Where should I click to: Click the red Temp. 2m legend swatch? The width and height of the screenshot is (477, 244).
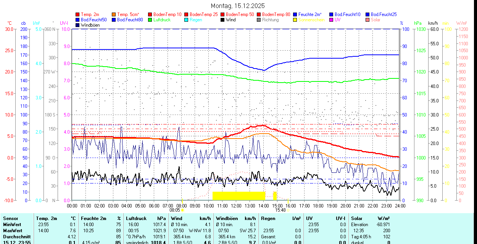(78, 14)
